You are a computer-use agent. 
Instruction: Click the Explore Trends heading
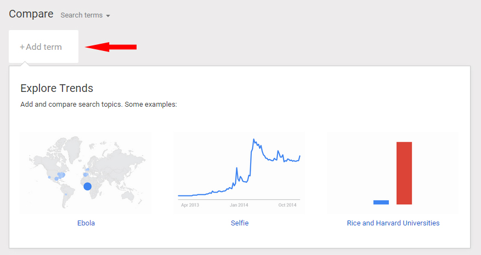click(56, 88)
